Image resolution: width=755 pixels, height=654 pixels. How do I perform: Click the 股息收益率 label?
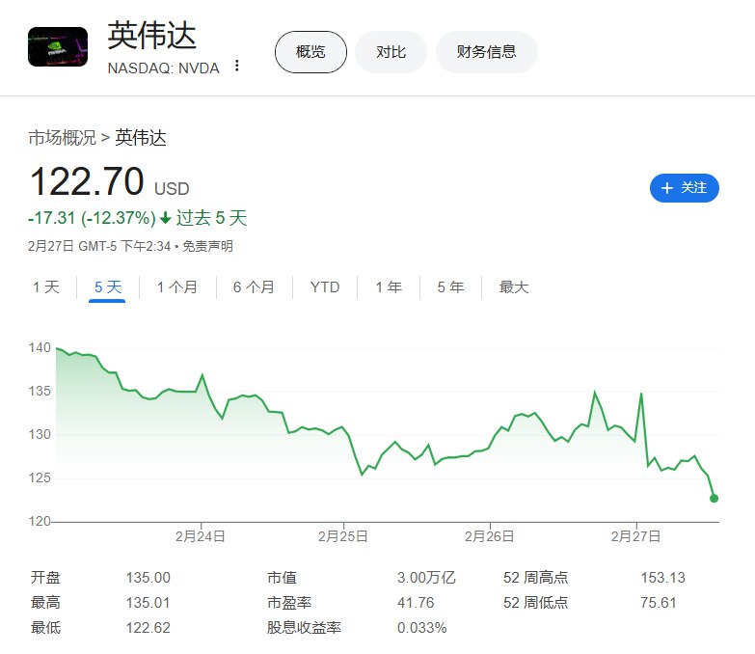304,628
